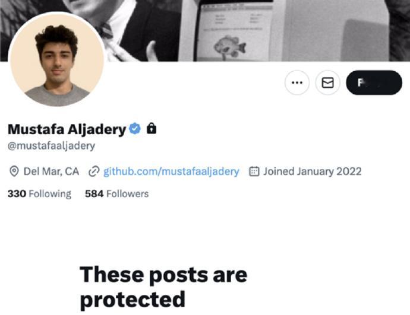410x315 pixels.
Task: View the 330 Following list
Action: coord(39,193)
